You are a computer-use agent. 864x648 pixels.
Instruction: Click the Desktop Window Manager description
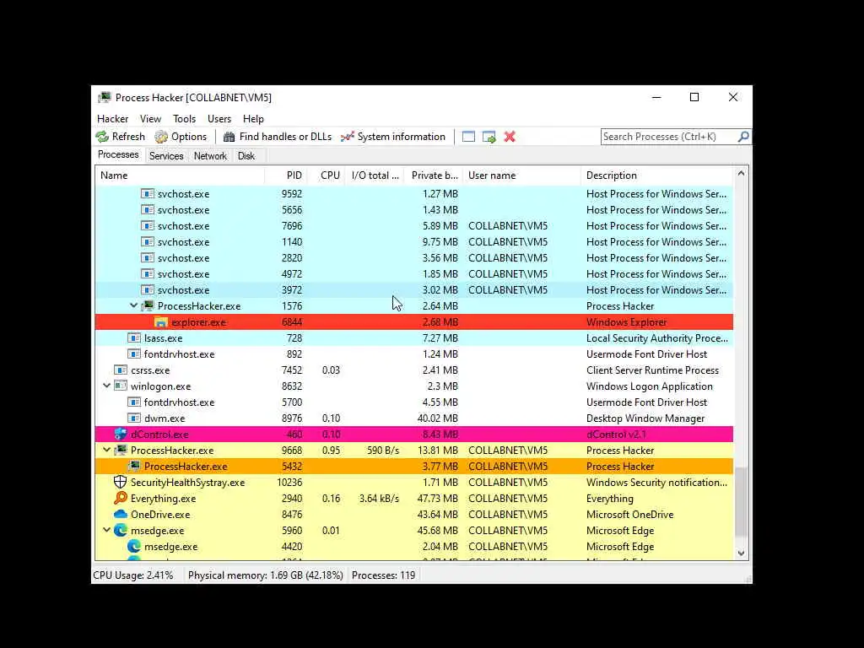pyautogui.click(x=645, y=418)
